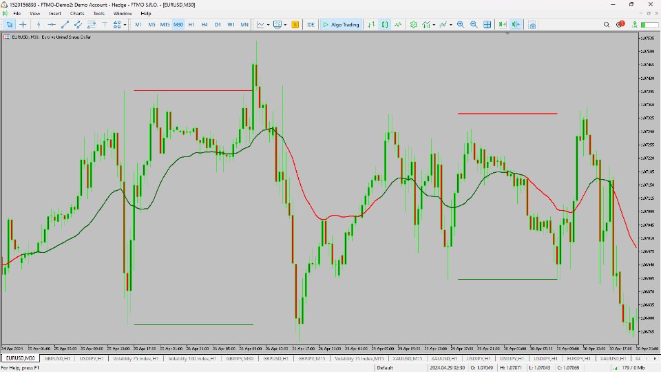Select the text label tool
Screen dimensions: 661x372
pyautogui.click(x=105, y=25)
